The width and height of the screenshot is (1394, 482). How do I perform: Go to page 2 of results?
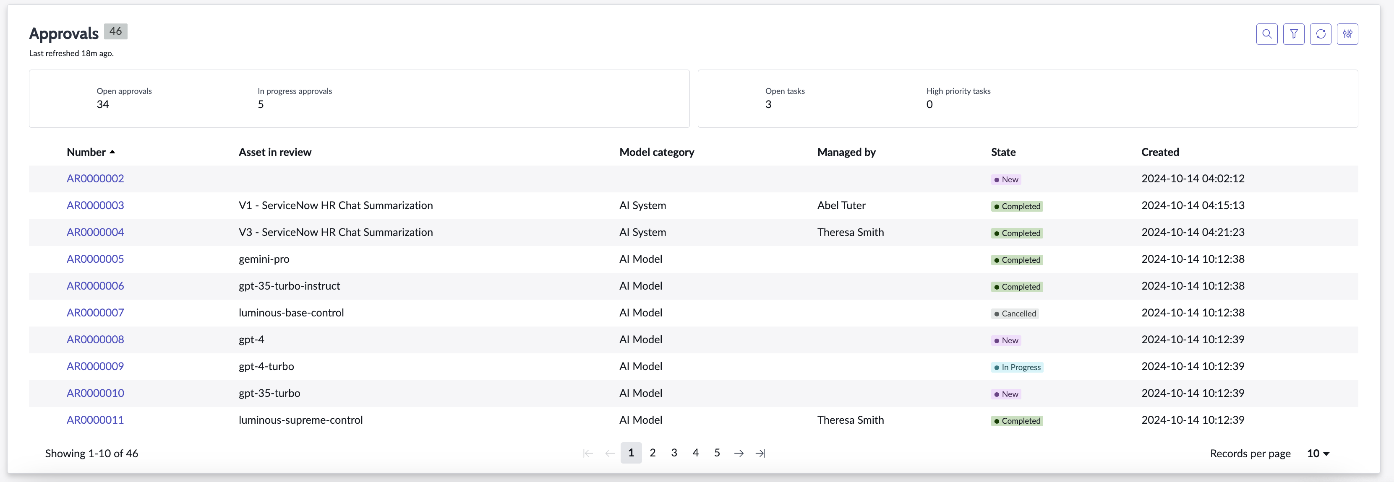[653, 453]
